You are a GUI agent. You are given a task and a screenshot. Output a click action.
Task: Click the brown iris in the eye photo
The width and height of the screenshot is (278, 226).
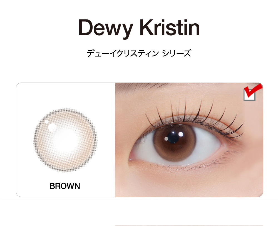175,143
